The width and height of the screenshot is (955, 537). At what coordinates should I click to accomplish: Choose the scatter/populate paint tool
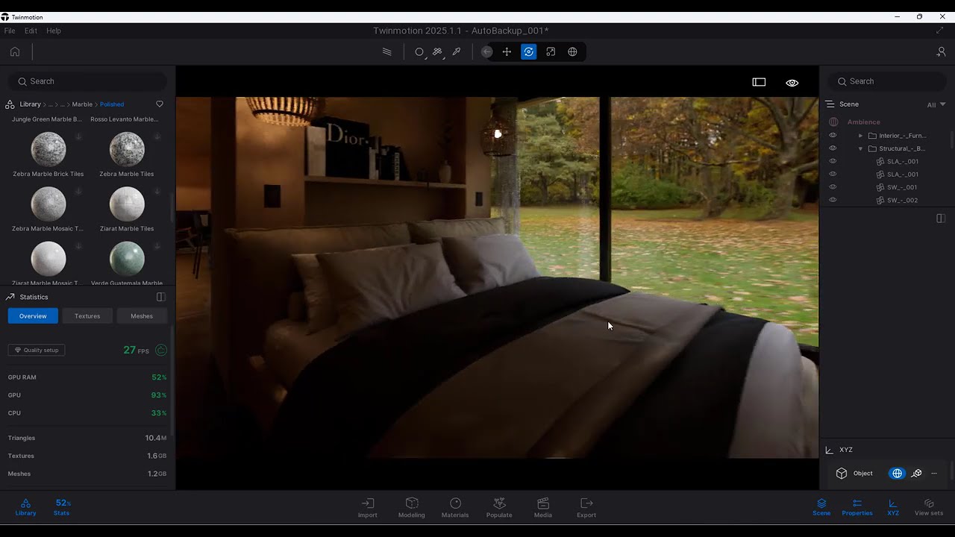[438, 51]
